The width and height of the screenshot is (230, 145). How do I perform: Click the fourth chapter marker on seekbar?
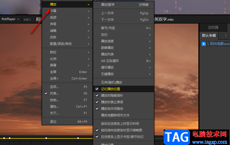[78, 138]
